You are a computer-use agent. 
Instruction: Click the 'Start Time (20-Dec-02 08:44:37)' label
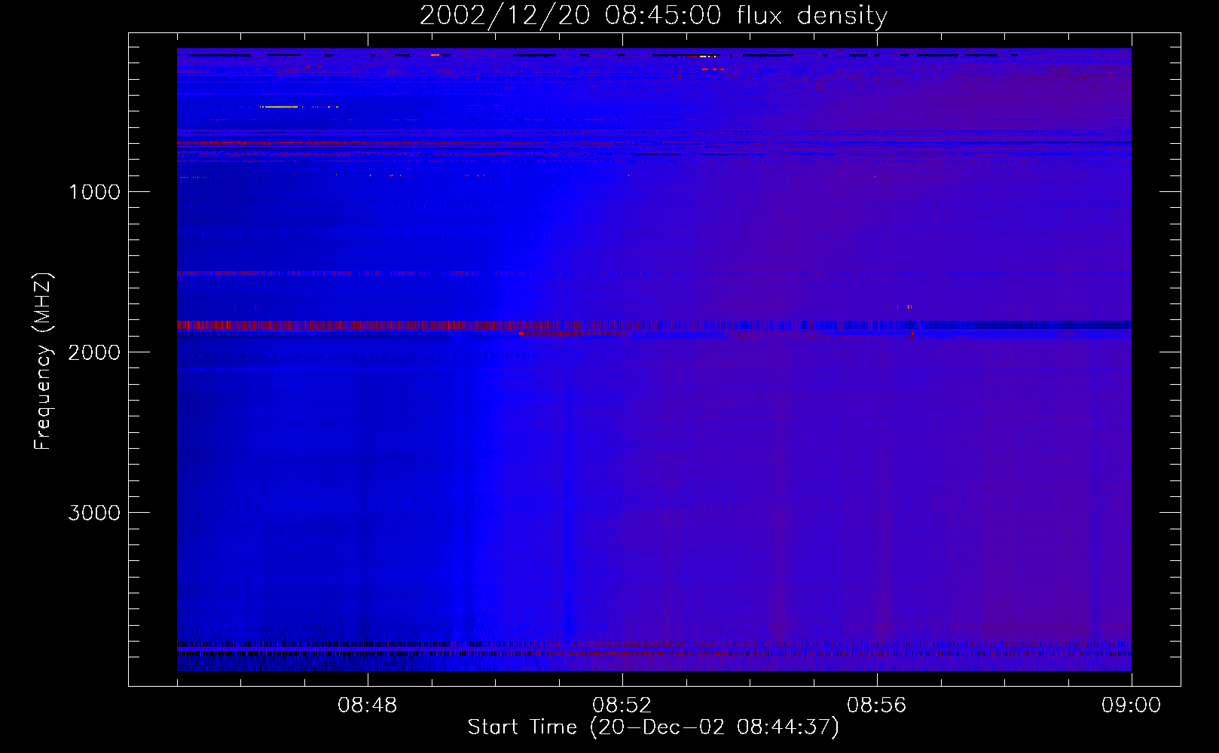[x=653, y=727]
